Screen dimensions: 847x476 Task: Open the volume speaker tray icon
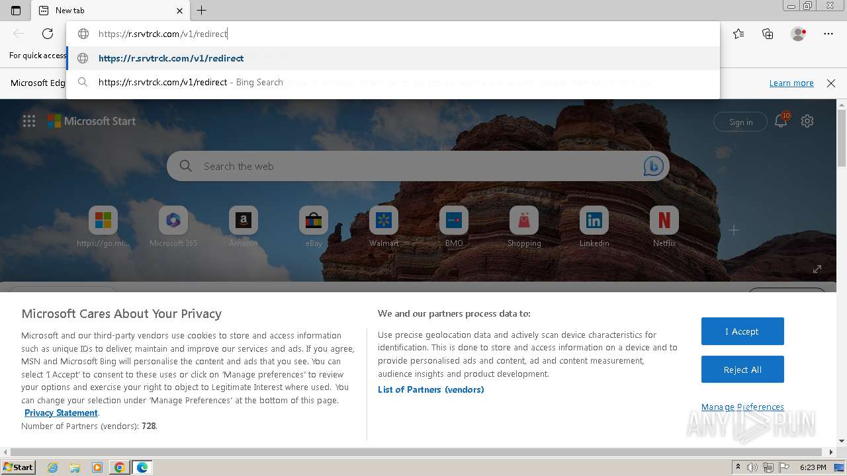point(752,467)
